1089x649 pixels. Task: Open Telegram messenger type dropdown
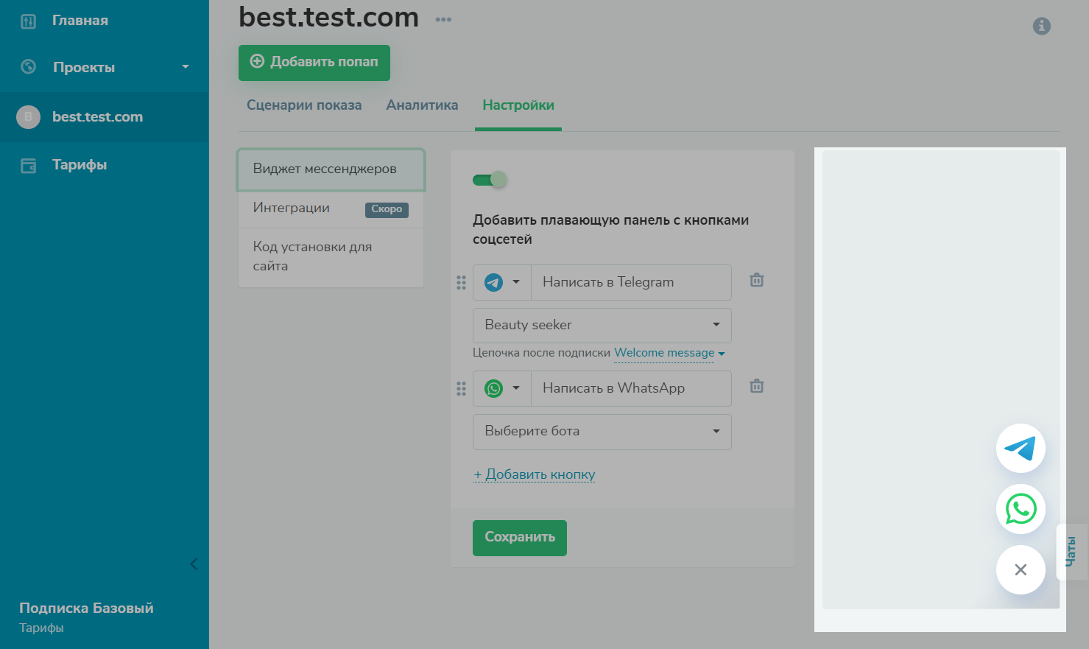(x=502, y=282)
